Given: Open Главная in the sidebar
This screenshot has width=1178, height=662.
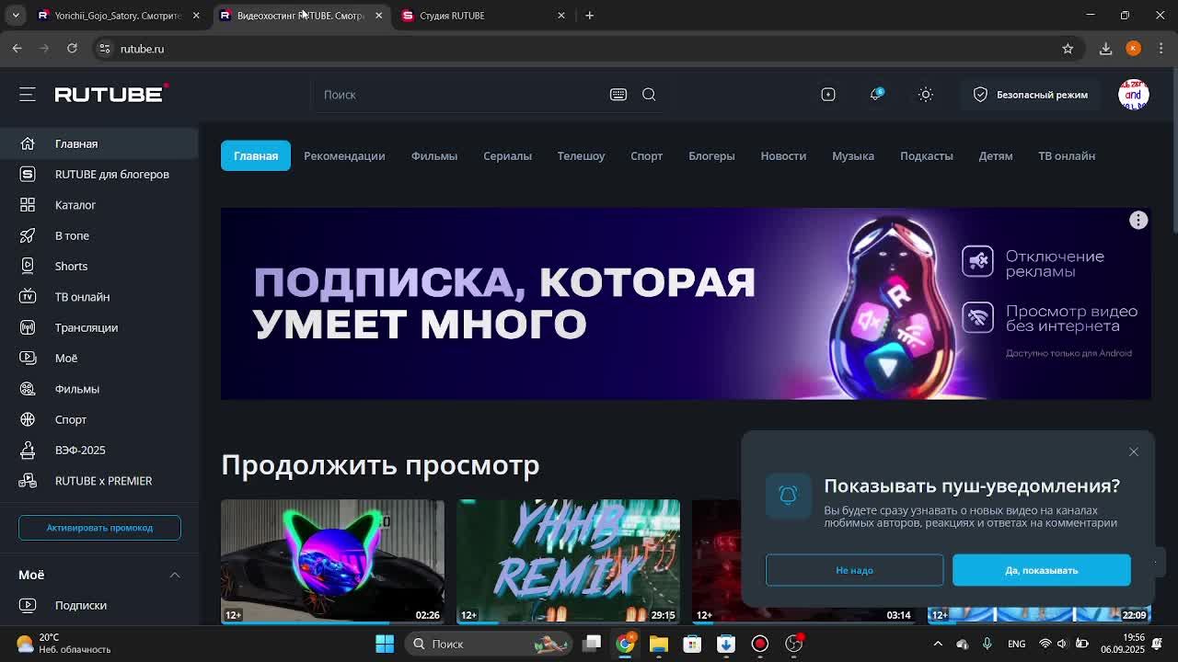Looking at the screenshot, I should pos(99,143).
